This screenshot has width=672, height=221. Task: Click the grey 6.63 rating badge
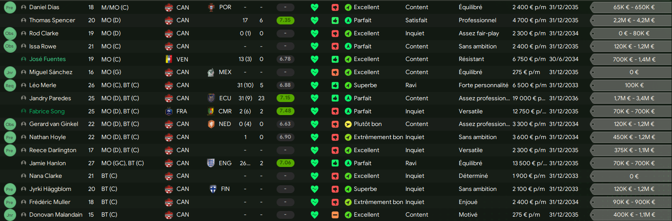[285, 124]
